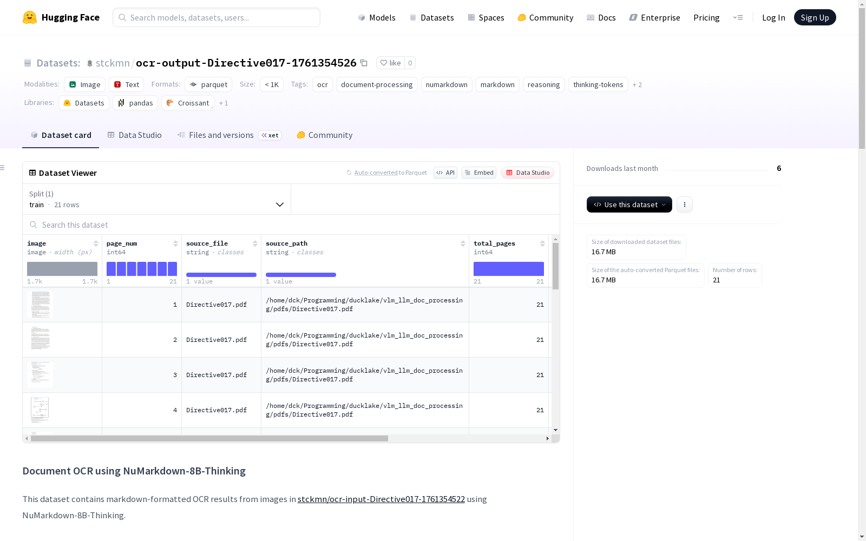866x541 pixels.
Task: Click the left sidebar table-of-contents icon
Action: click(x=3, y=168)
